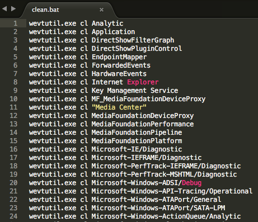Click the previous tab left arrow

(x=4, y=9)
